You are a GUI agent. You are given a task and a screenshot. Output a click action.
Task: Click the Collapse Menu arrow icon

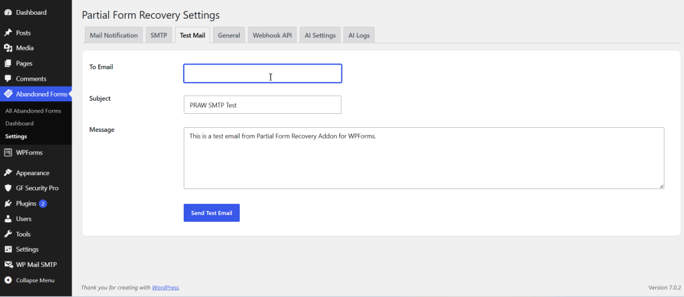pyautogui.click(x=8, y=280)
